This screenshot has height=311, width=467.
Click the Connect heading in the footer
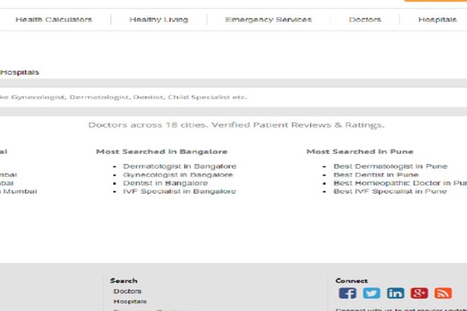[351, 281]
